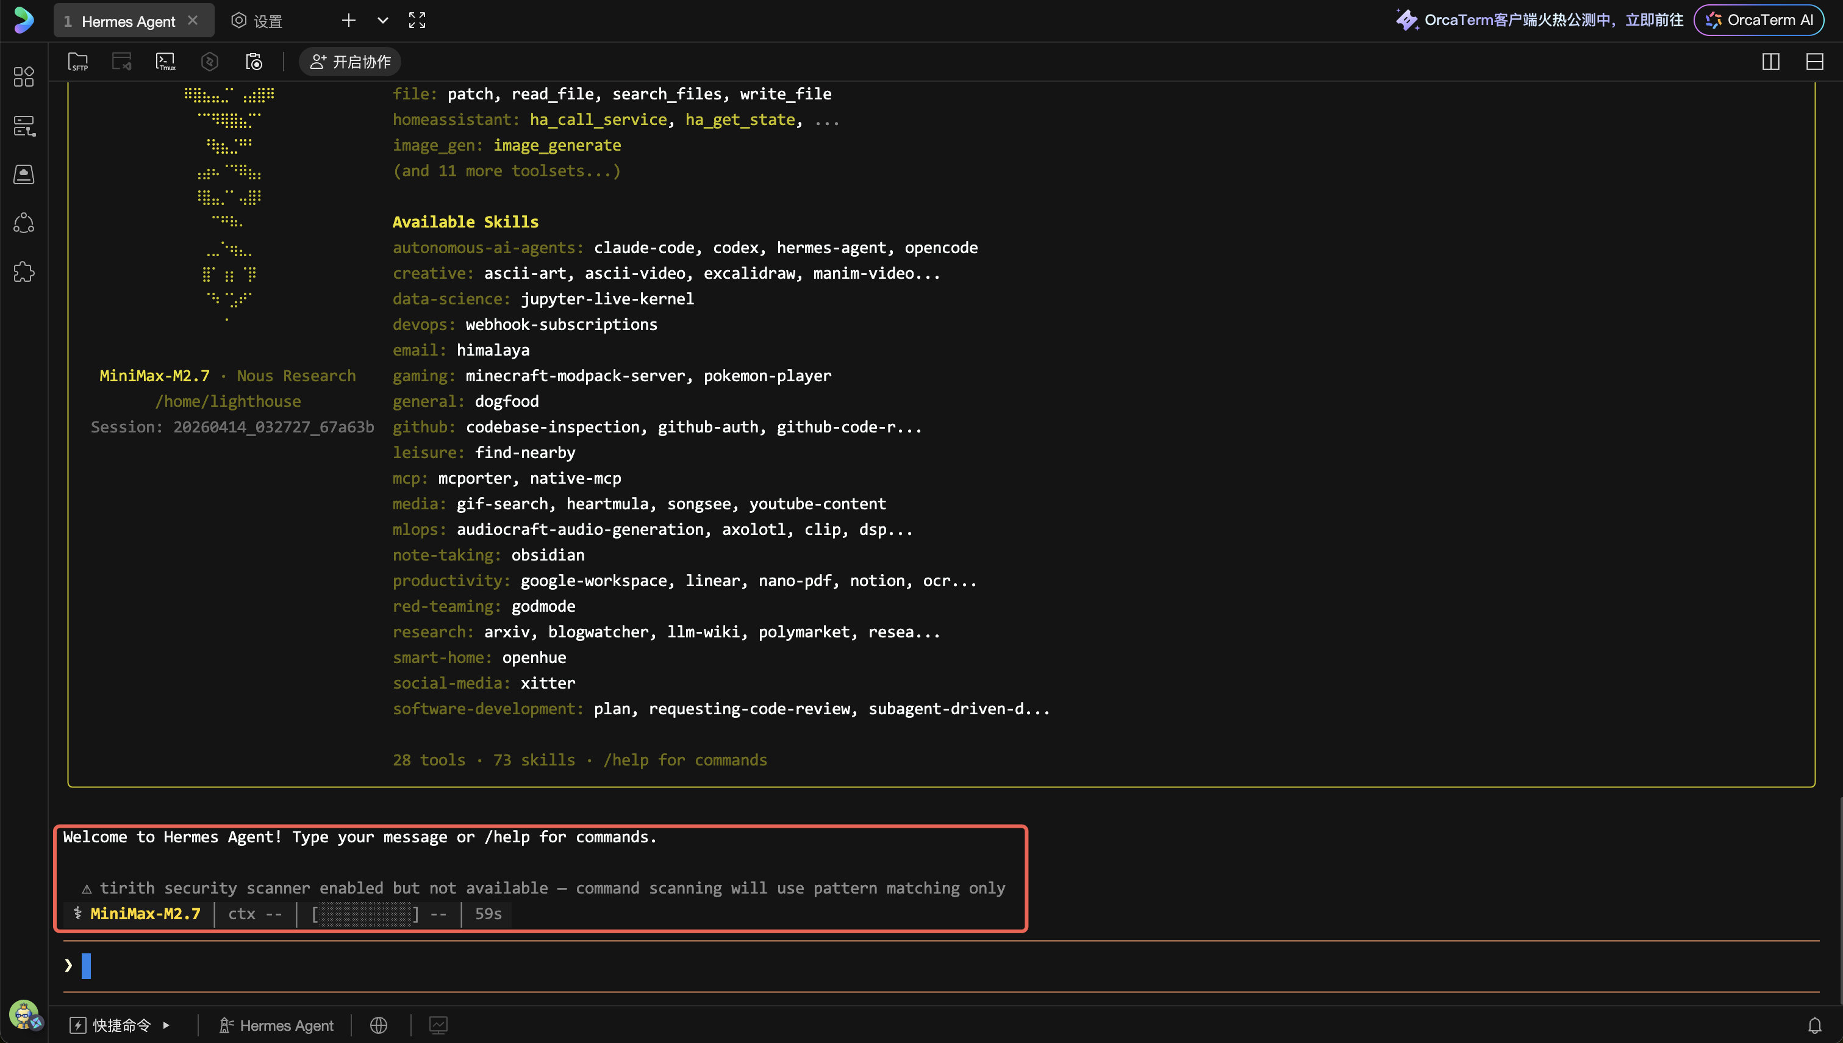Click the server list sidebar icon
Screen dimensions: 1843x1043
tap(24, 126)
